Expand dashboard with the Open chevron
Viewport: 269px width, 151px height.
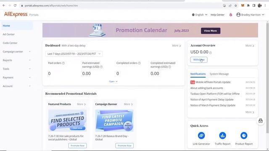pyautogui.click(x=113, y=81)
